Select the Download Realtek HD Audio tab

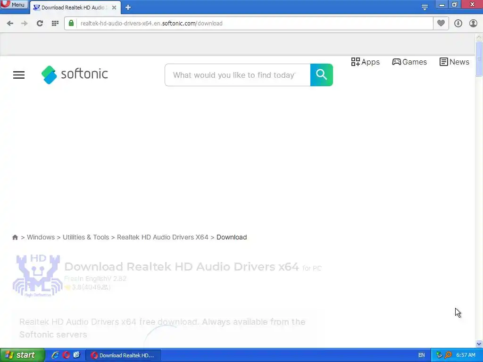click(x=74, y=8)
